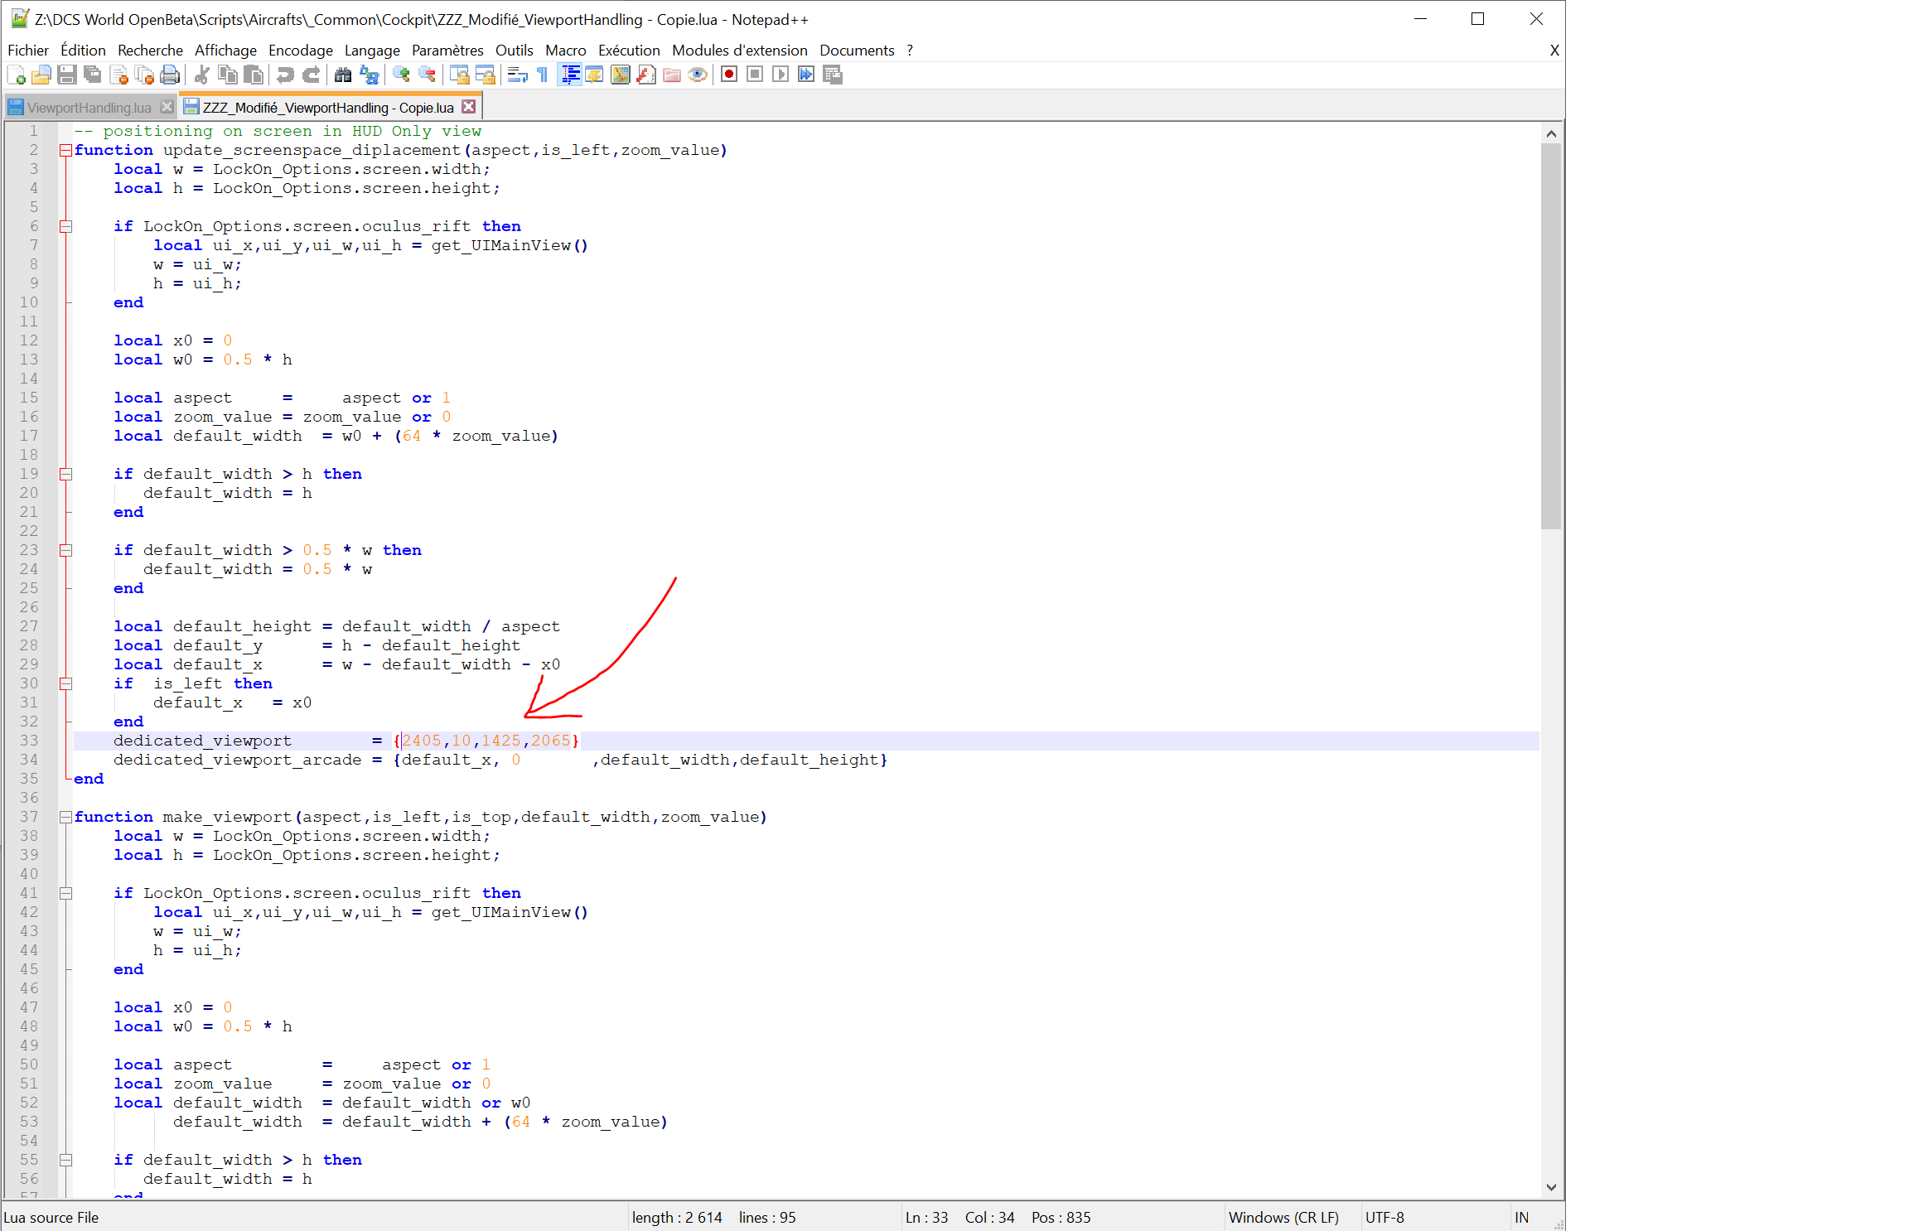Viewport: 1909px width, 1231px height.
Task: Undo the last edit
Action: (x=285, y=75)
